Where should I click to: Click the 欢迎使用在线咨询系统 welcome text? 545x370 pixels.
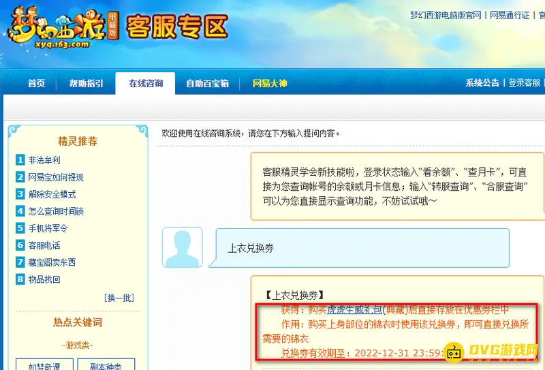pos(251,133)
